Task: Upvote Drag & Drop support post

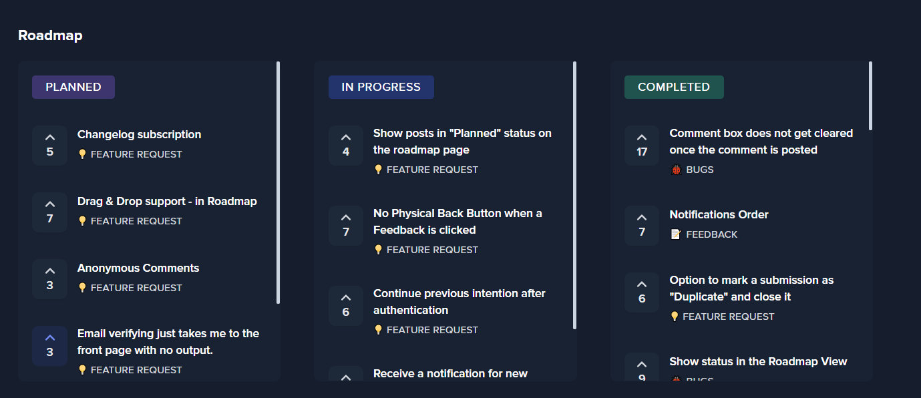Action: (49, 212)
